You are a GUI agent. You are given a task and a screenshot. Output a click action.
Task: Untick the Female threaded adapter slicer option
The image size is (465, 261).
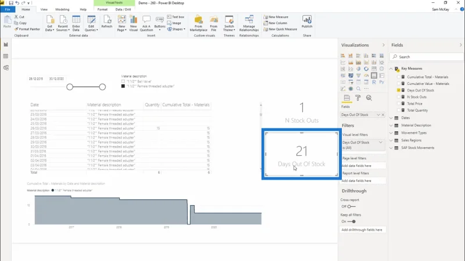pyautogui.click(x=123, y=86)
